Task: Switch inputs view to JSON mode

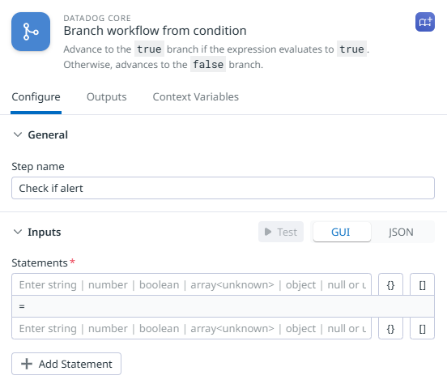Action: coord(401,232)
